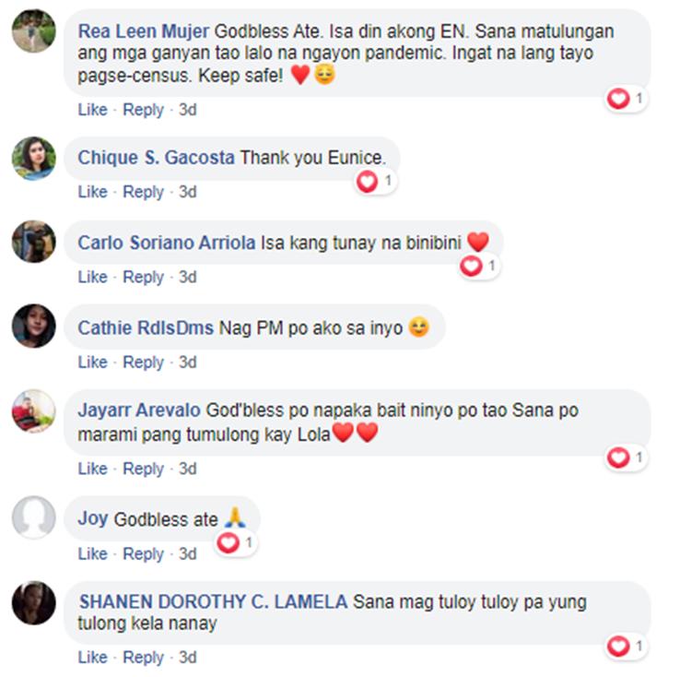Open SHANEN DOROTHY C. LAMELA profile link
691x677 pixels.
click(x=214, y=602)
